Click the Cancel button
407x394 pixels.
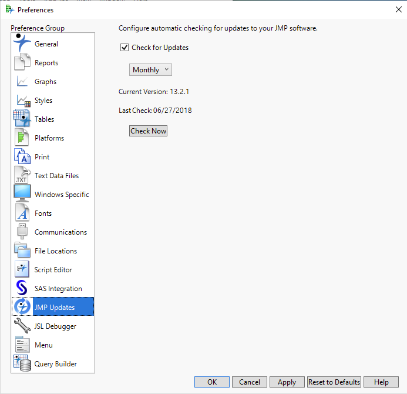coord(250,382)
